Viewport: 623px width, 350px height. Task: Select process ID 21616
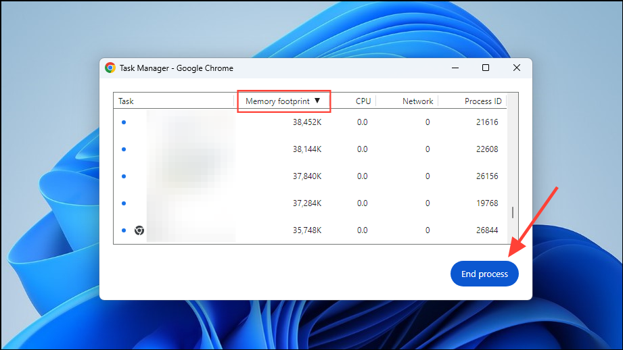[487, 122]
